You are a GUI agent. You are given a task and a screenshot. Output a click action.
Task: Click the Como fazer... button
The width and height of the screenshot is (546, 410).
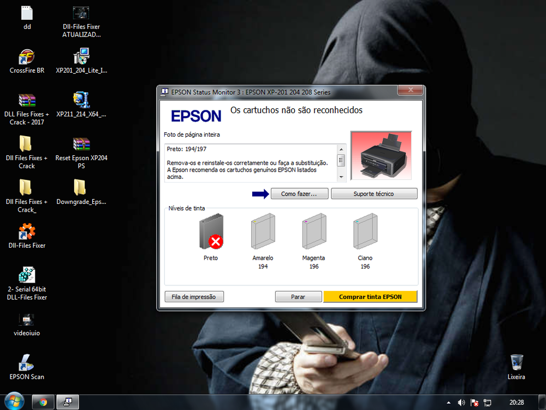pos(299,194)
